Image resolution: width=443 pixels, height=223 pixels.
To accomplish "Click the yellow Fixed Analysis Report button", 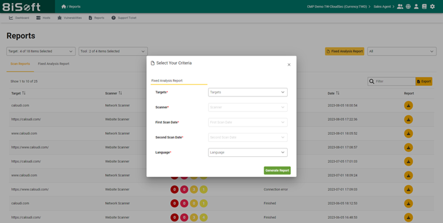I will (344, 51).
